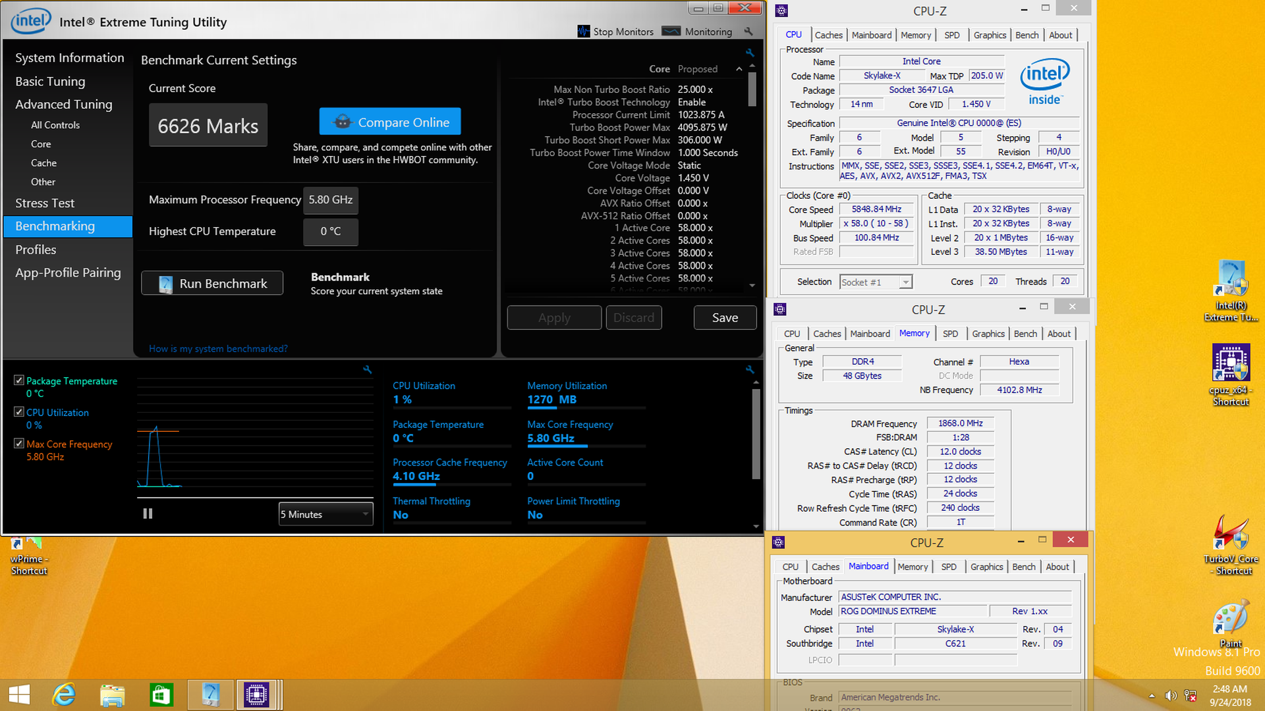The width and height of the screenshot is (1265, 711).
Task: Switch to SPD tab in middle CPU-Z window
Action: click(x=950, y=334)
